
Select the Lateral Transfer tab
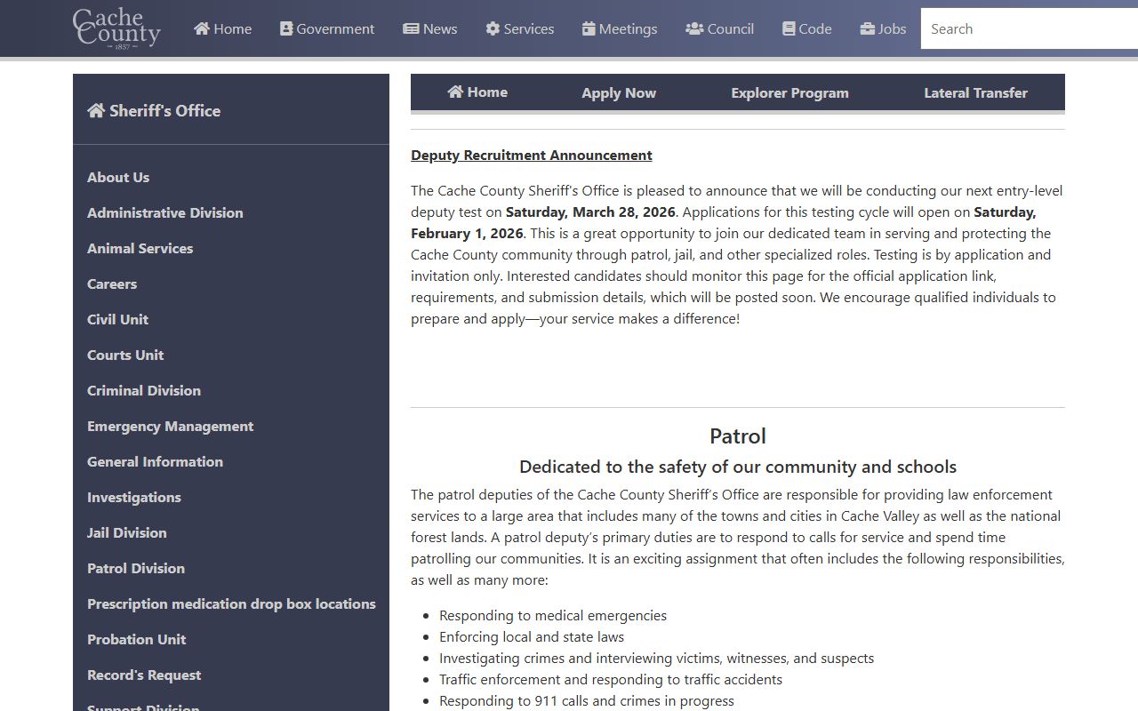975,92
